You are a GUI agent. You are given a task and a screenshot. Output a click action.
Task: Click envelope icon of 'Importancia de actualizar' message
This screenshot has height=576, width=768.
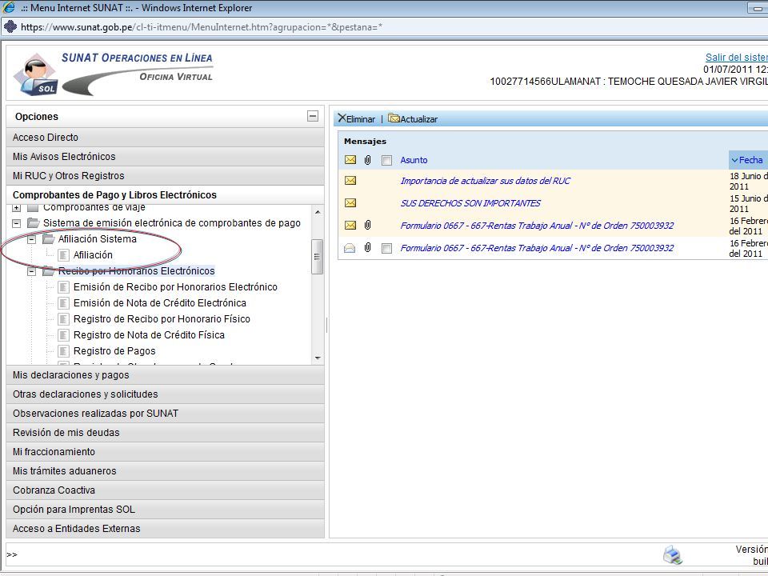click(x=350, y=181)
